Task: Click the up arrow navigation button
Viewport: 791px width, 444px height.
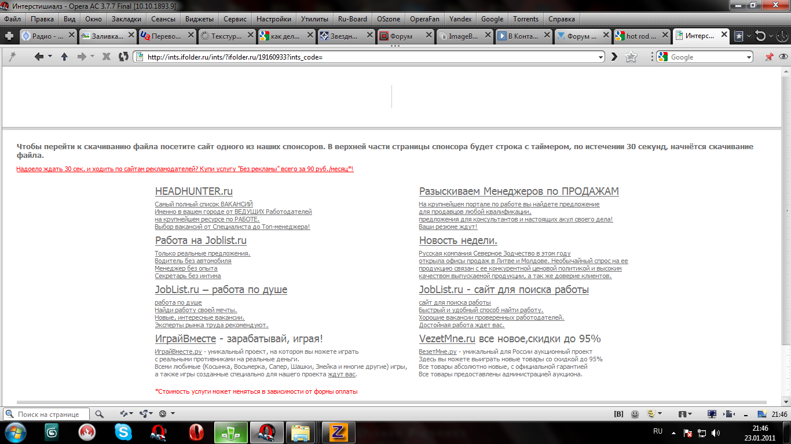Action: (x=64, y=57)
